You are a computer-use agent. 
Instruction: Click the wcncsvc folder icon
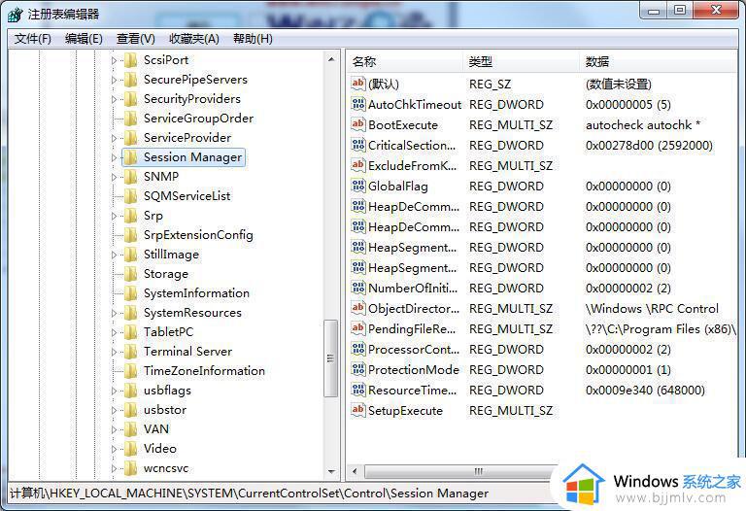click(130, 468)
